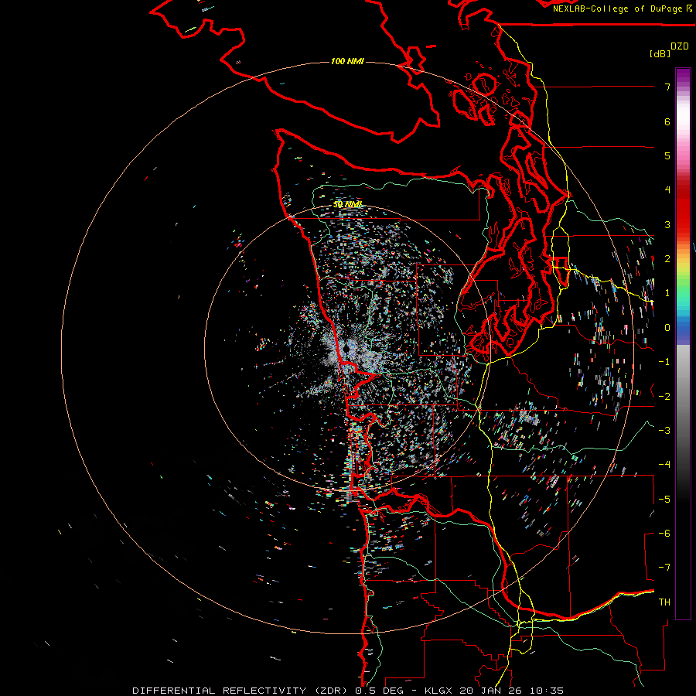Select the -4 value on the color scale
696x696 pixels.
click(x=664, y=464)
